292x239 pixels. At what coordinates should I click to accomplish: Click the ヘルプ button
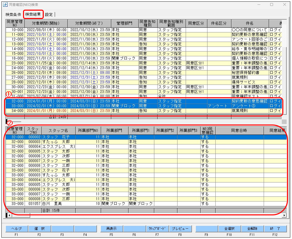pos(17,229)
